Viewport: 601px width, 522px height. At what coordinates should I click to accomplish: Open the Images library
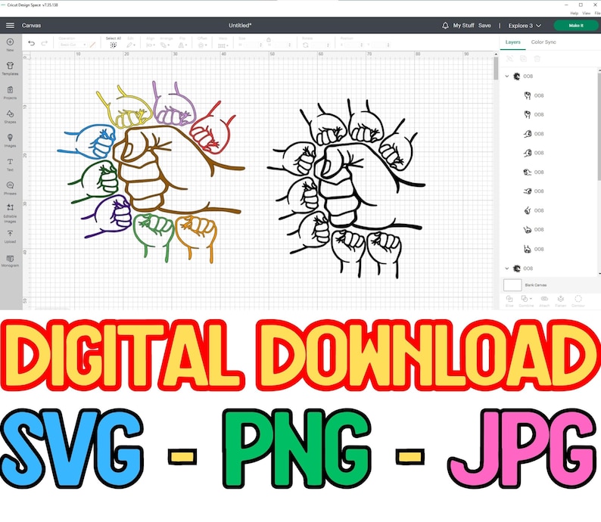pos(11,141)
